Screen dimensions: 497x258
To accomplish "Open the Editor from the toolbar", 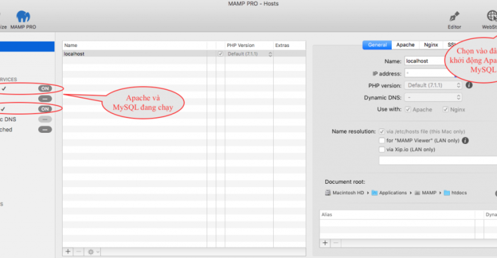I will click(454, 20).
